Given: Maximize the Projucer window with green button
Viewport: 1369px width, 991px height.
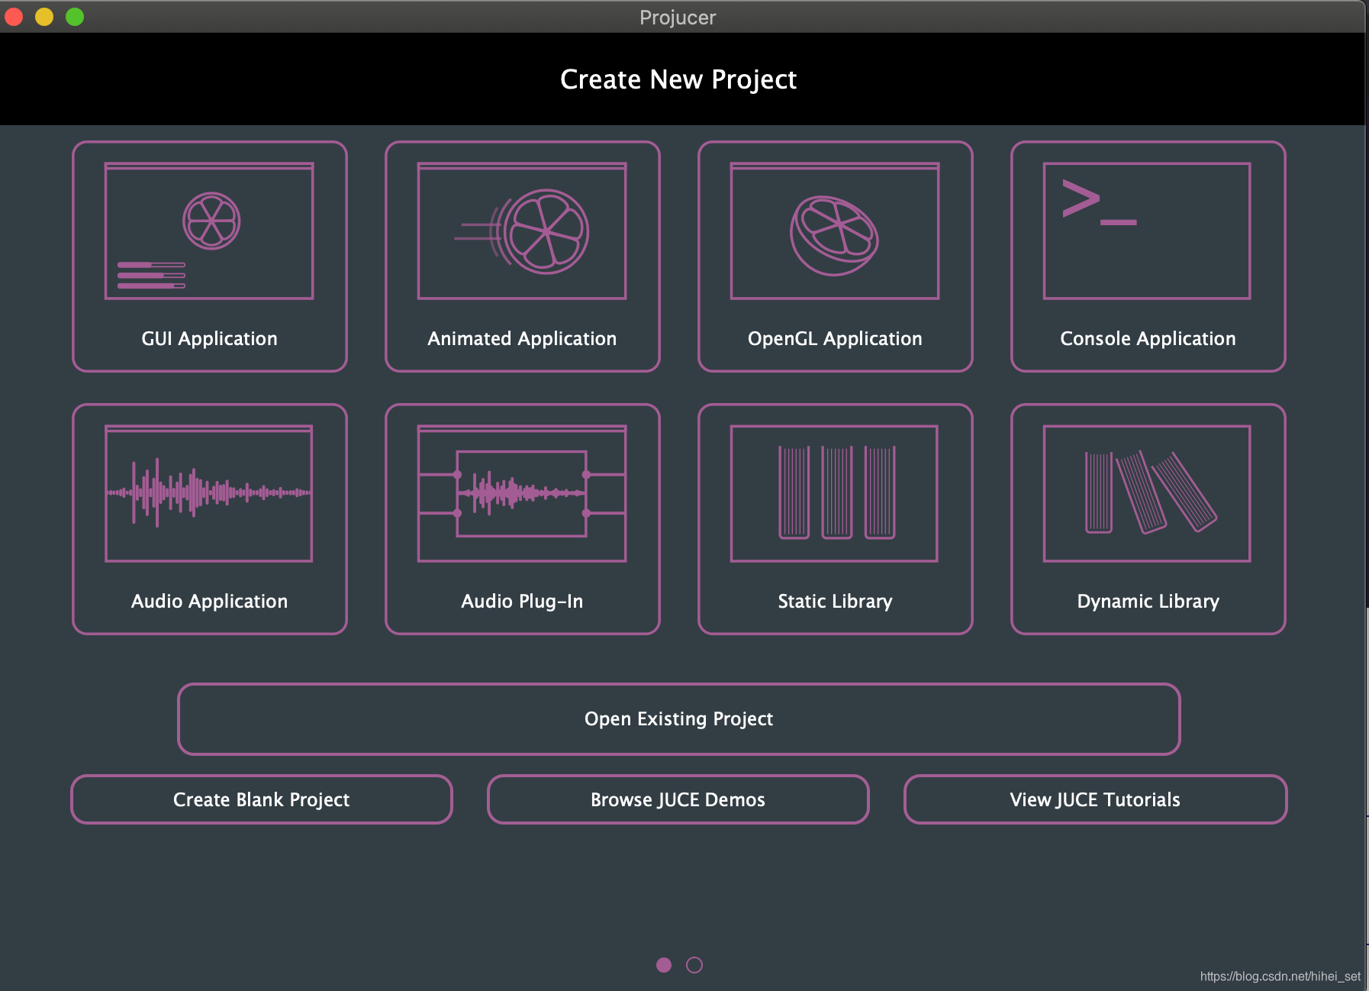Looking at the screenshot, I should (x=75, y=17).
